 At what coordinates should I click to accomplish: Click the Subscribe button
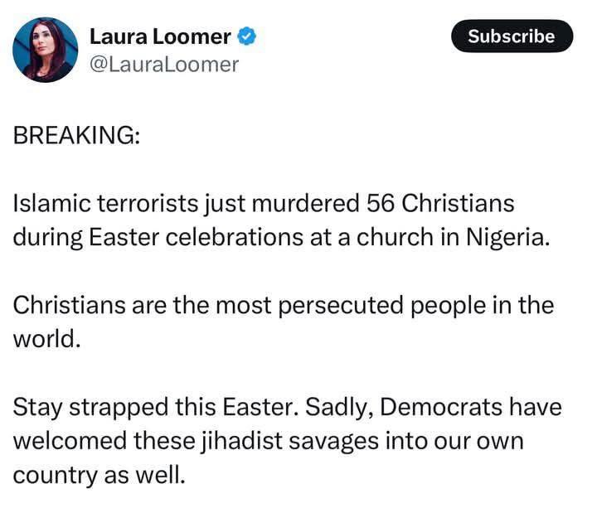point(512,36)
